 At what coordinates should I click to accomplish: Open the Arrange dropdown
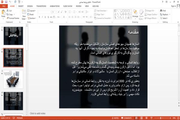point(135,14)
